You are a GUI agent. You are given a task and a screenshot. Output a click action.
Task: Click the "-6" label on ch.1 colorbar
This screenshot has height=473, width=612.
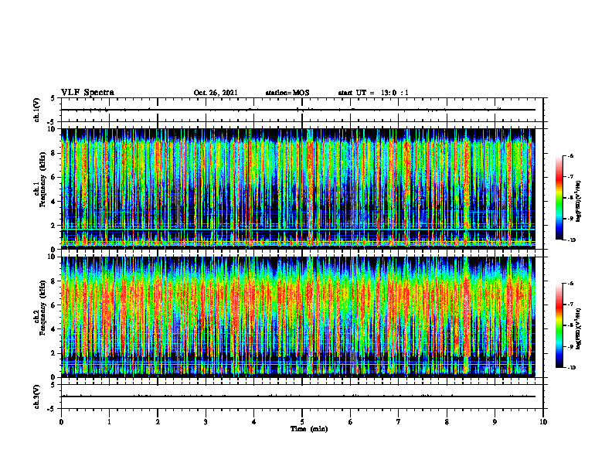[x=570, y=156]
